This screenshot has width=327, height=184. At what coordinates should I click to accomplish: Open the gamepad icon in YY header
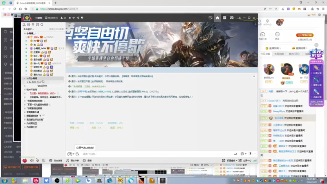pyautogui.click(x=232, y=18)
